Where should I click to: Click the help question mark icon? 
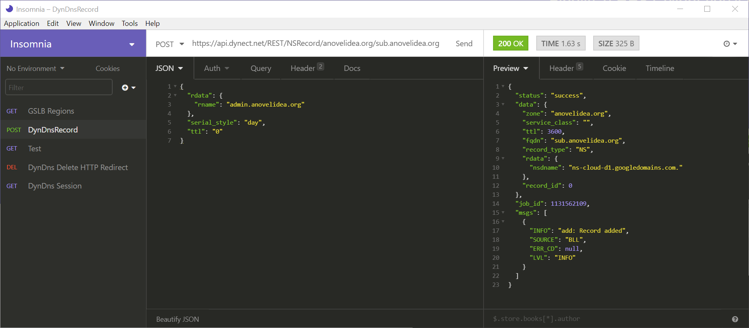[x=735, y=319]
